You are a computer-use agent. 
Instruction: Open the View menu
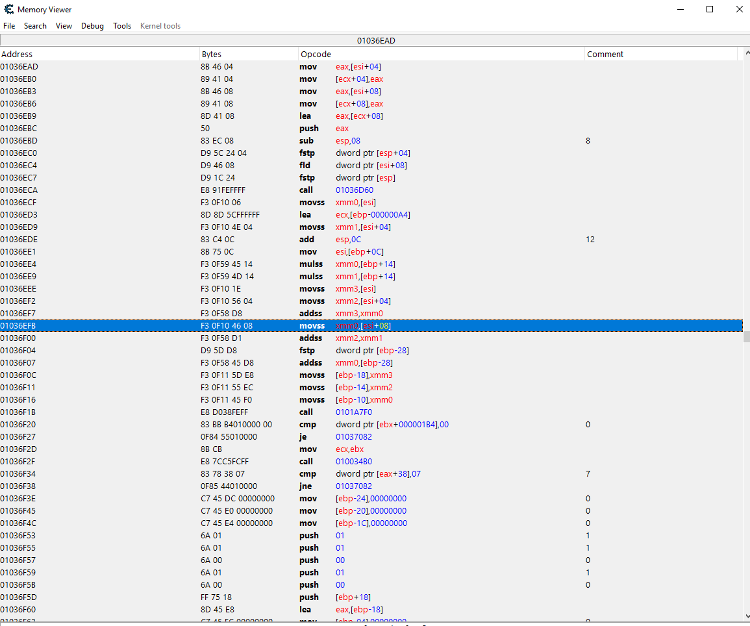coord(64,26)
